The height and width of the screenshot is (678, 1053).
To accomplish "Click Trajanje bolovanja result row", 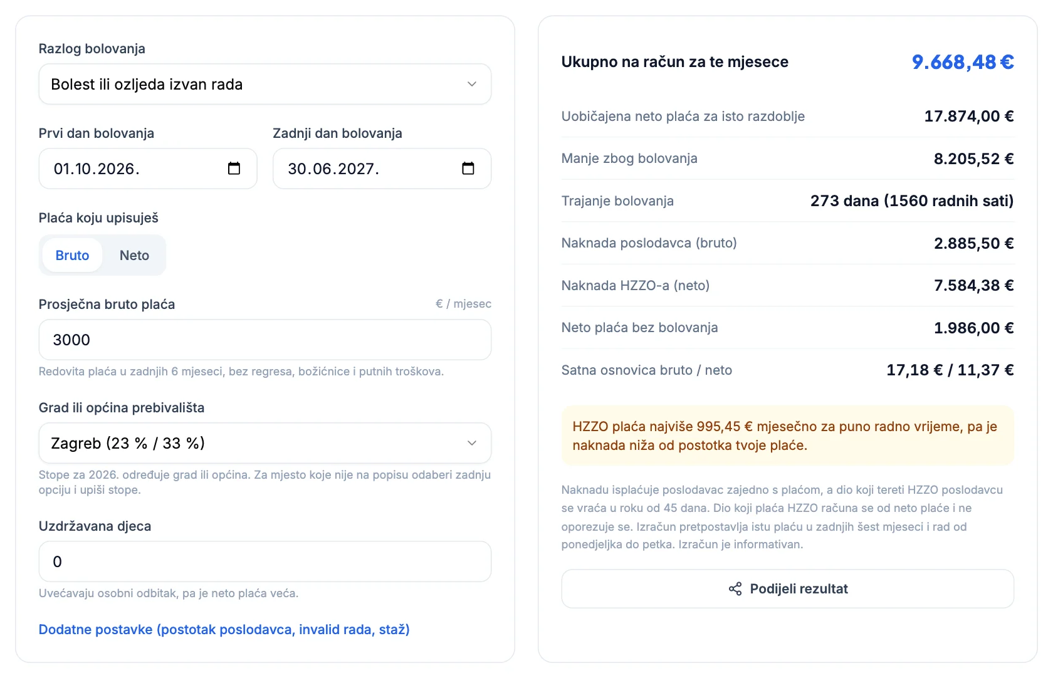I will [788, 201].
